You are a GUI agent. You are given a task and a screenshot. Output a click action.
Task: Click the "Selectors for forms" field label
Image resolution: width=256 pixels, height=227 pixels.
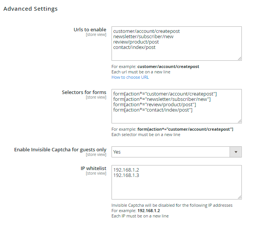click(84, 92)
